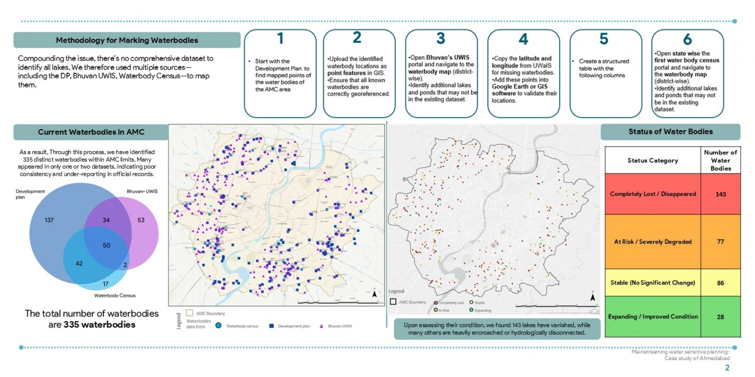Viewport: 755px width, 377px height.
Task: Click the 'Expanding / Improved Condition' row label
Action: point(653,317)
